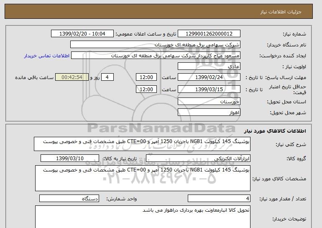The image size is (322, 228).
Task: Click response deadline date 1399/02/24
Action: tap(209, 77)
